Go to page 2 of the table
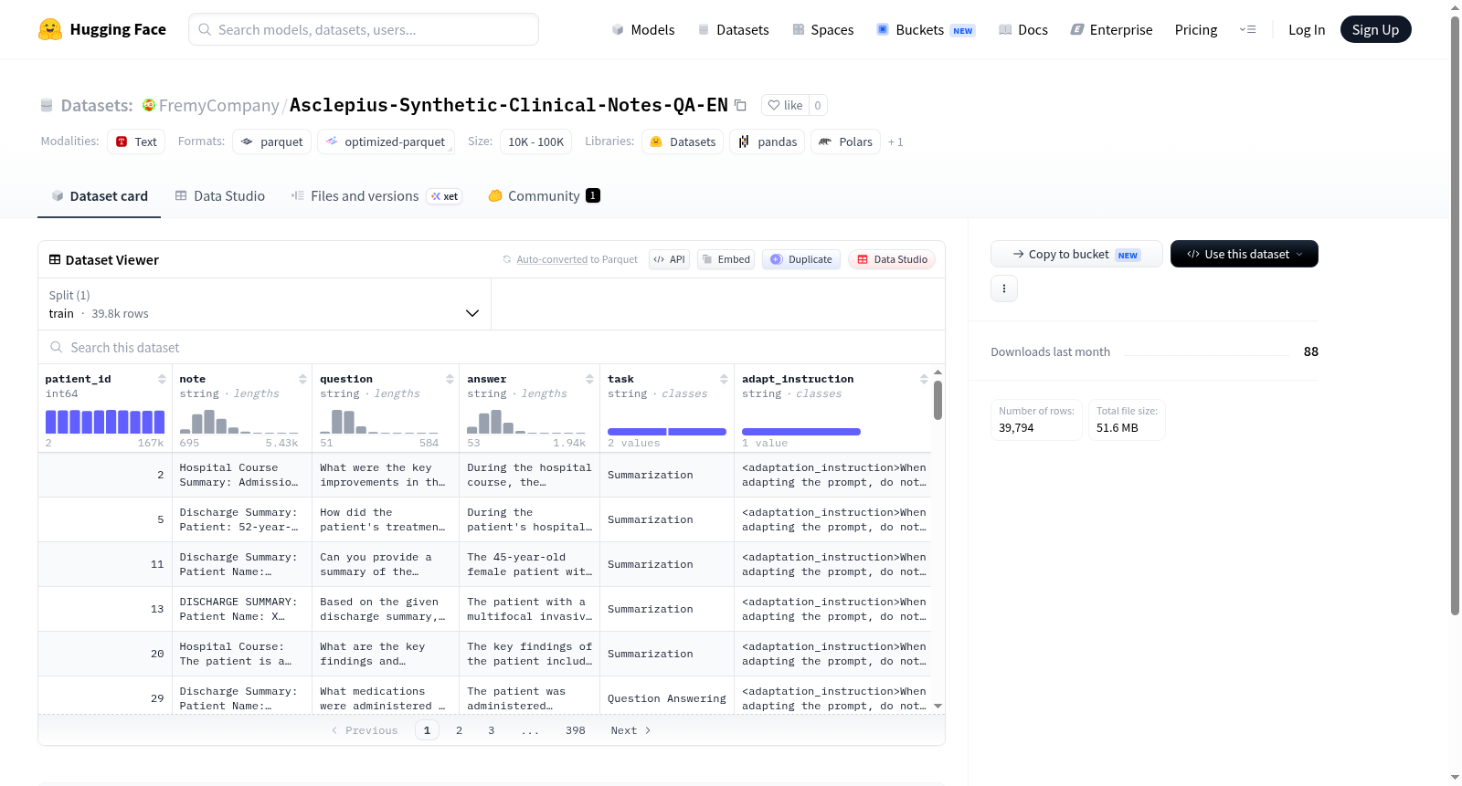Image resolution: width=1462 pixels, height=786 pixels. pyautogui.click(x=459, y=730)
